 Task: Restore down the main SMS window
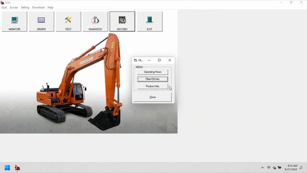(291, 2)
